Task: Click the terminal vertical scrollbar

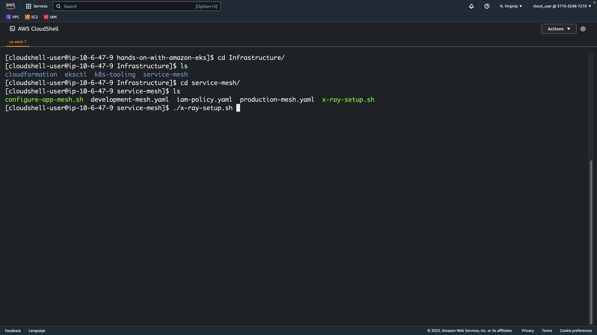Action: coord(591,242)
